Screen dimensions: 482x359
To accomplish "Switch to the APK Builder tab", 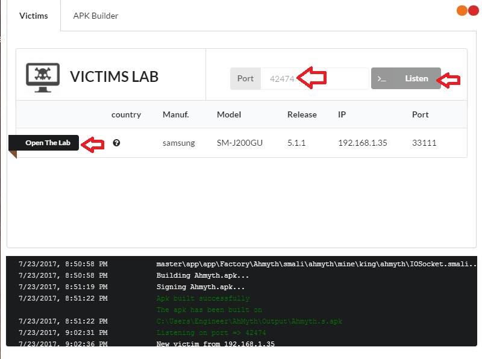I will (95, 16).
